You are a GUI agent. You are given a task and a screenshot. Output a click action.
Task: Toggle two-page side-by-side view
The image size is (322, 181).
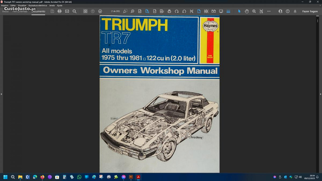tap(214, 11)
